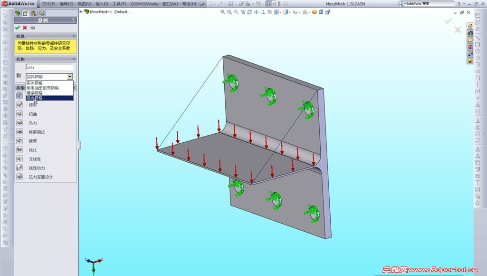Choose 使用曲面的壳网格 from the list
The image size is (487, 276).
point(49,88)
